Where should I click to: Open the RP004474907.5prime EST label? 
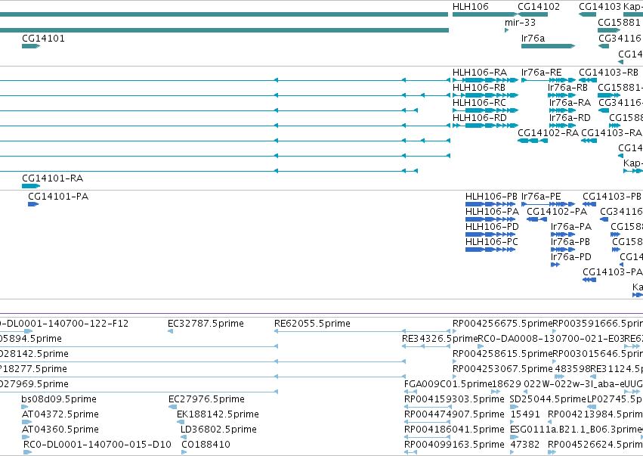coord(454,414)
